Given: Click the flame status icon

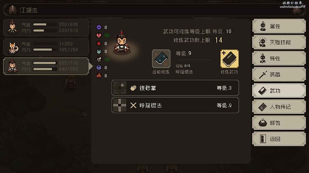Looking at the screenshot, I should [x=99, y=75].
